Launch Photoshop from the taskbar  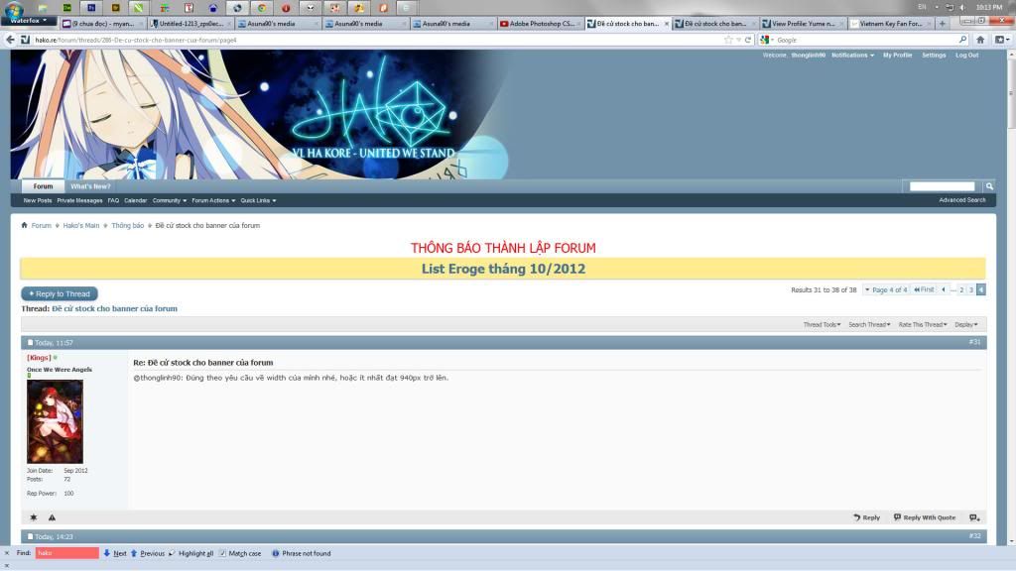click(91, 8)
